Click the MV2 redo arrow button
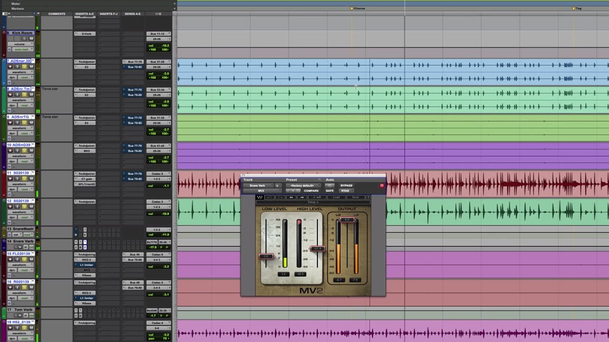 pos(281,197)
